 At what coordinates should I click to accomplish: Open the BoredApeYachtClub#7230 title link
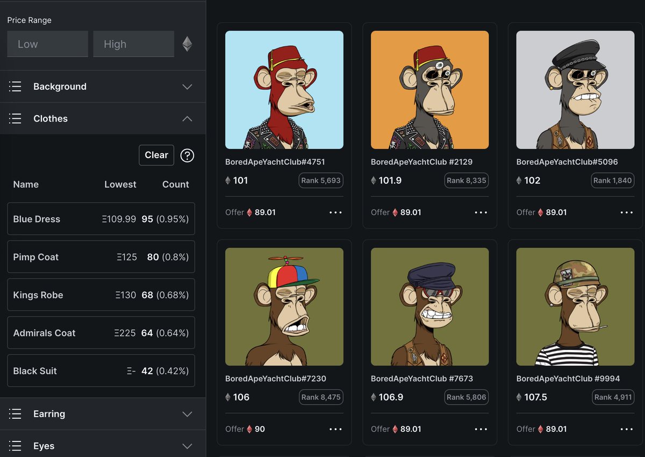(x=276, y=379)
